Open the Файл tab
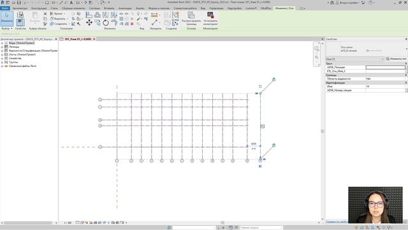Image resolution: width=408 pixels, height=230 pixels. click(x=5, y=8)
